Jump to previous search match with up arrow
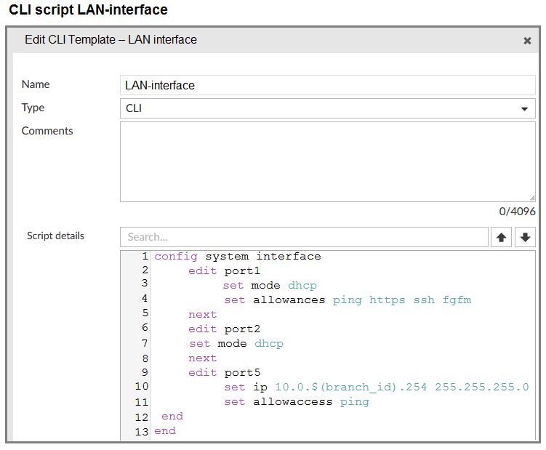 point(501,238)
